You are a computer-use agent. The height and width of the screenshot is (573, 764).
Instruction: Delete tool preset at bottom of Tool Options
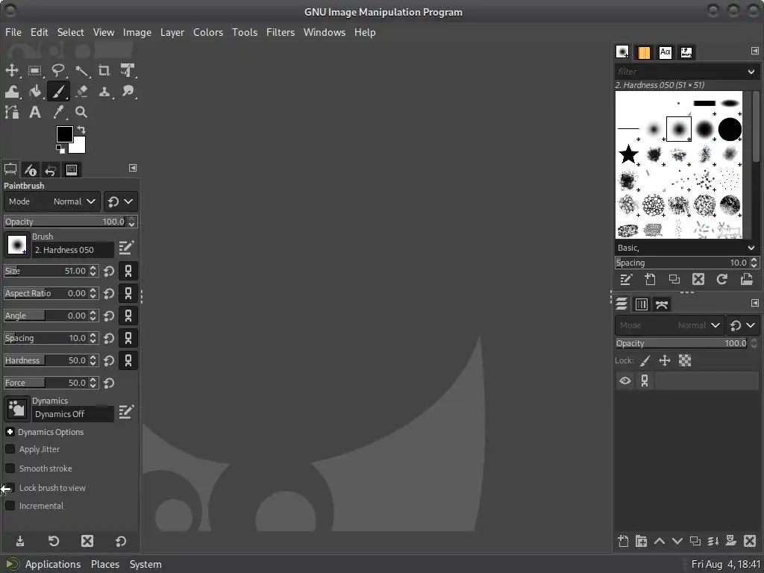click(87, 541)
